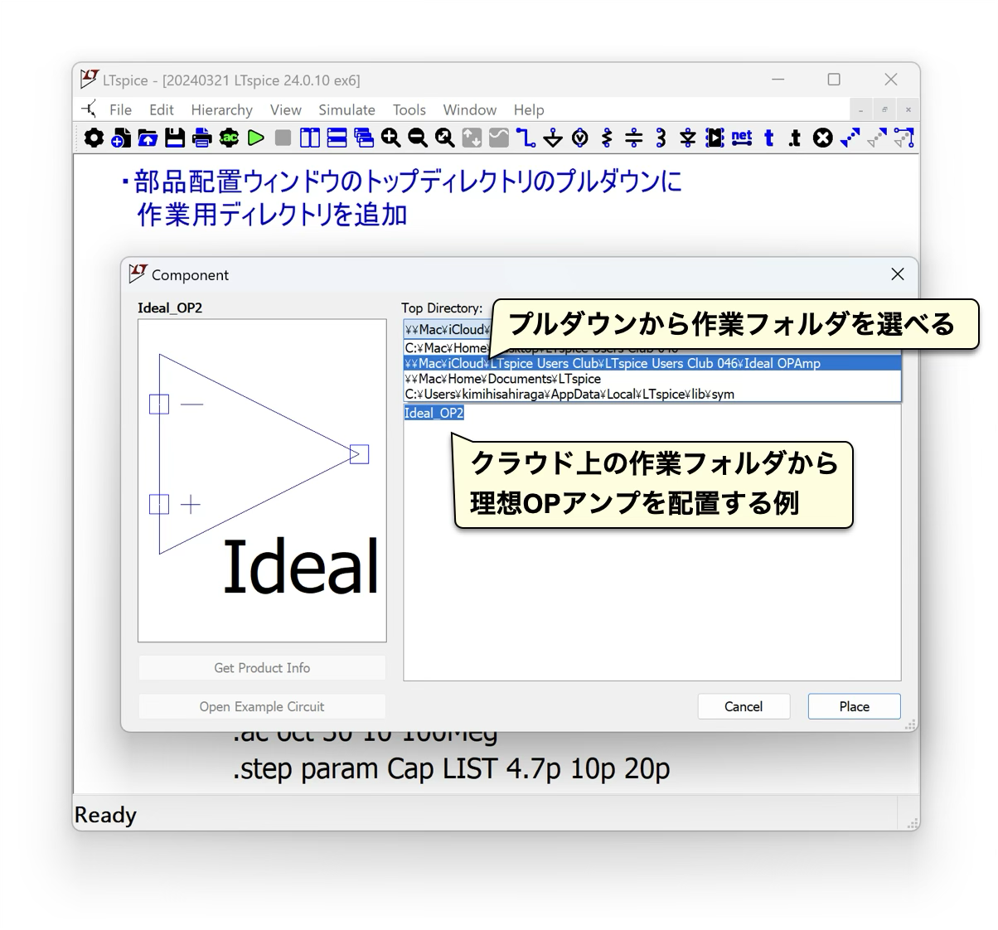Select the Net label tool
This screenshot has height=930, width=998.
pyautogui.click(x=742, y=138)
